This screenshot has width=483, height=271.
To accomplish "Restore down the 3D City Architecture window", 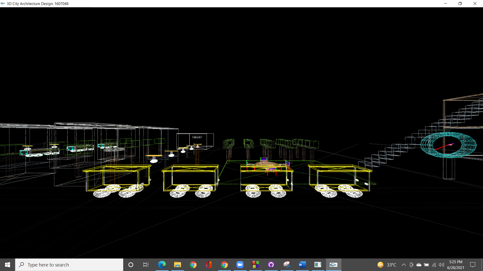I will click(460, 4).
